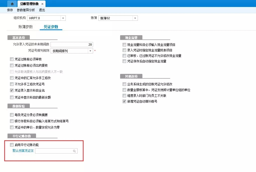Open the home tab icon
This screenshot has height=172, width=256.
[x=12, y=4]
